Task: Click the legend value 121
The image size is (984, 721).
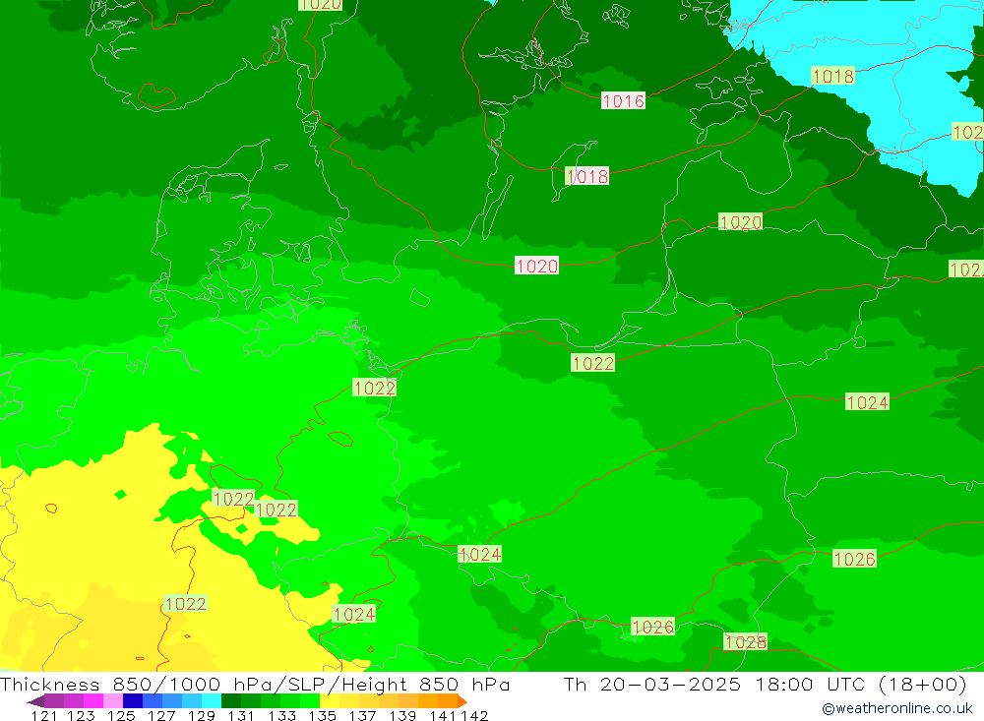Action: [x=44, y=715]
